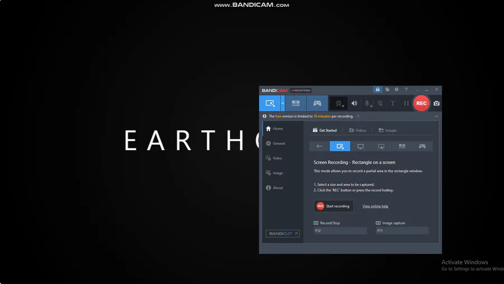The height and width of the screenshot is (284, 504).
Task: Select the fullscreen monitor mode icon
Action: point(360,146)
